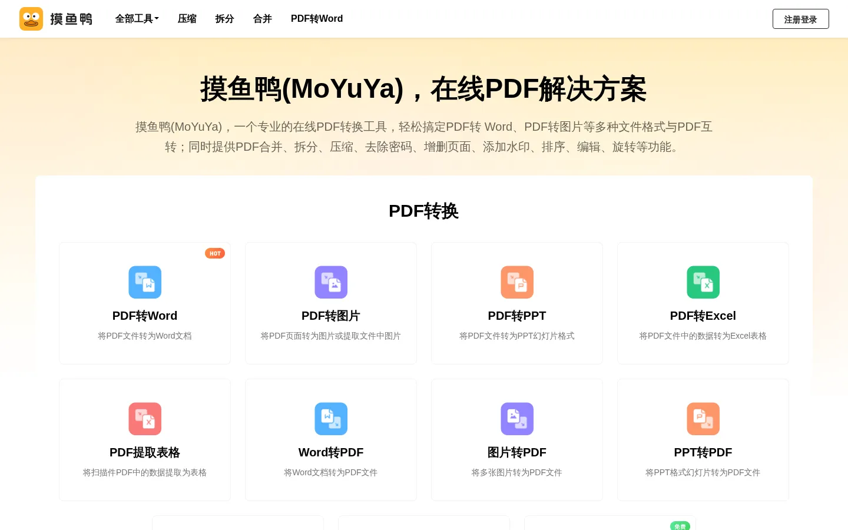Open the 压缩 nav item
The height and width of the screenshot is (530, 848).
click(x=187, y=19)
